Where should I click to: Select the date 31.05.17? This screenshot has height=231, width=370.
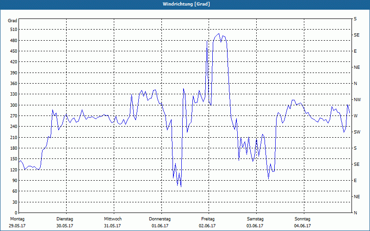click(x=112, y=226)
